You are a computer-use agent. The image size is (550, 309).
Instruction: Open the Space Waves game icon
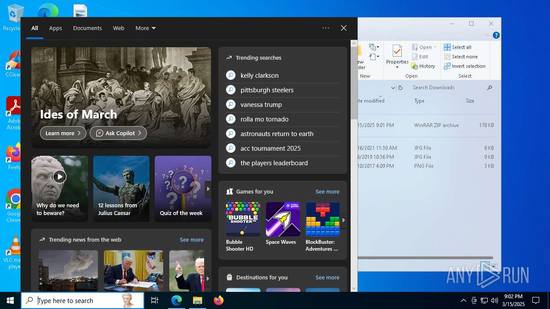point(283,219)
